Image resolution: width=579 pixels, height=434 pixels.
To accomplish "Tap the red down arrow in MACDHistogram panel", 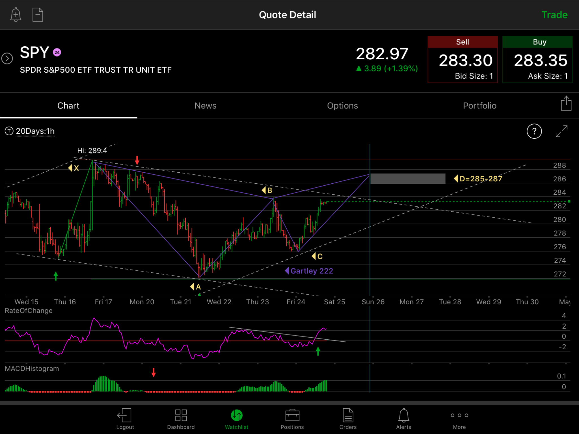I will pyautogui.click(x=154, y=372).
